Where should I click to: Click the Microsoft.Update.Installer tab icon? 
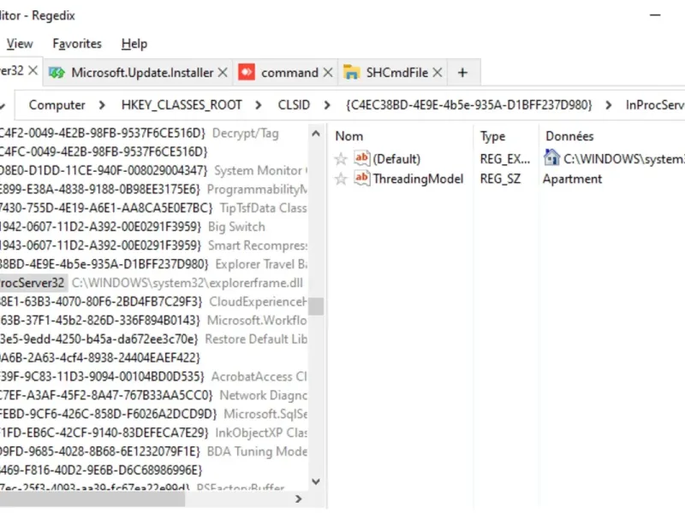[x=57, y=73]
